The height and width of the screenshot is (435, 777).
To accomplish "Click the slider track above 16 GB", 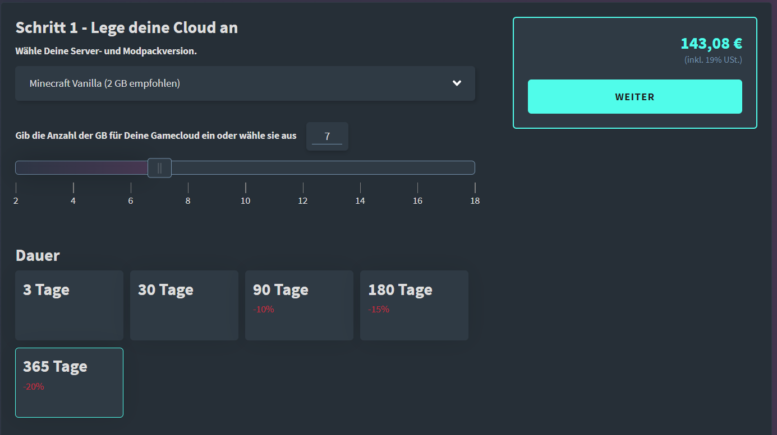I will coord(417,167).
